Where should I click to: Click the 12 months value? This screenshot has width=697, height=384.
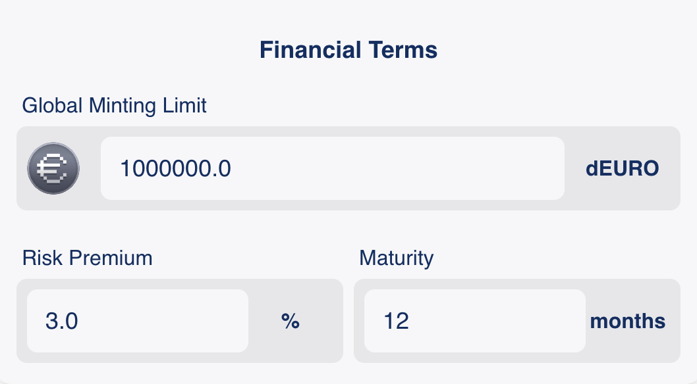pos(396,322)
